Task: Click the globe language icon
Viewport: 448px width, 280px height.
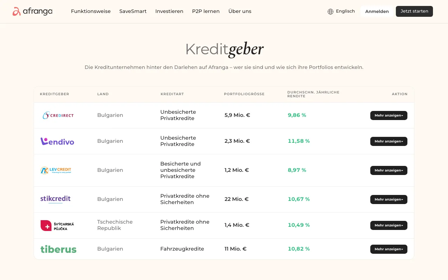Action: (330, 12)
